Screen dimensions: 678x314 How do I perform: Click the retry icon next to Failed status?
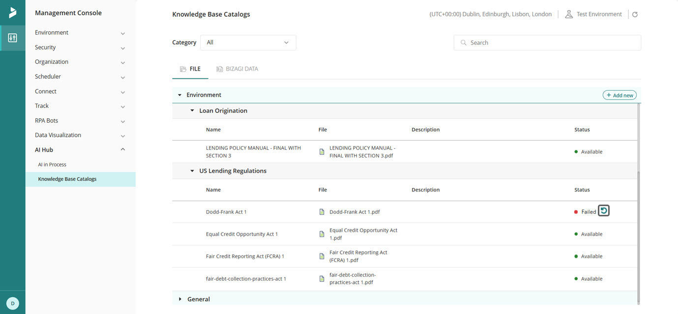(603, 210)
